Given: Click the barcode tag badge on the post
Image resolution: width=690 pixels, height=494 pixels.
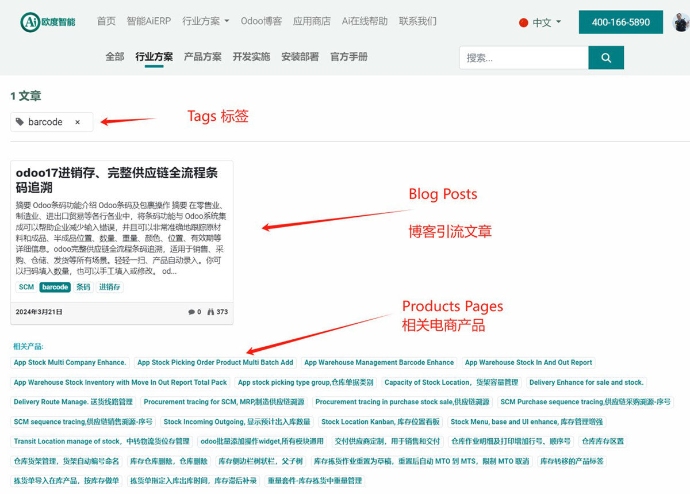Looking at the screenshot, I should [55, 287].
